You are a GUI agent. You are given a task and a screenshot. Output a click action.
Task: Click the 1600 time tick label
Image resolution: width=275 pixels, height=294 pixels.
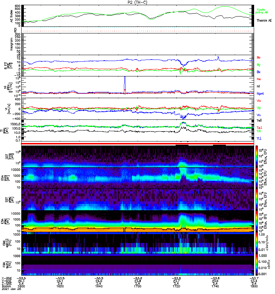[21, 286]
